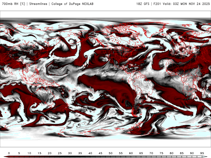Click the colorbar tick label "65"
The width and height of the screenshot is (211, 158).
pos(141,153)
